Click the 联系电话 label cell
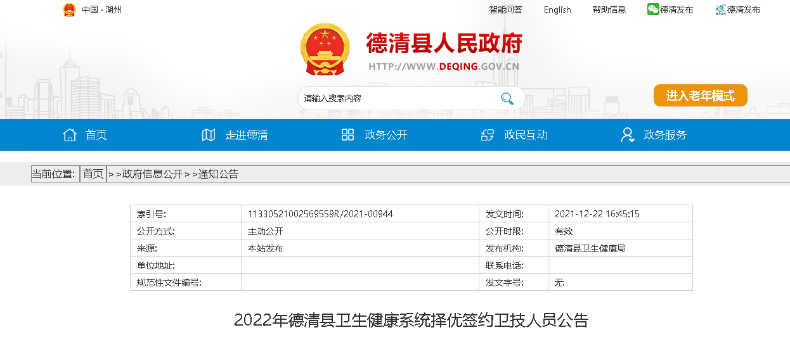790x337 pixels. (514, 265)
